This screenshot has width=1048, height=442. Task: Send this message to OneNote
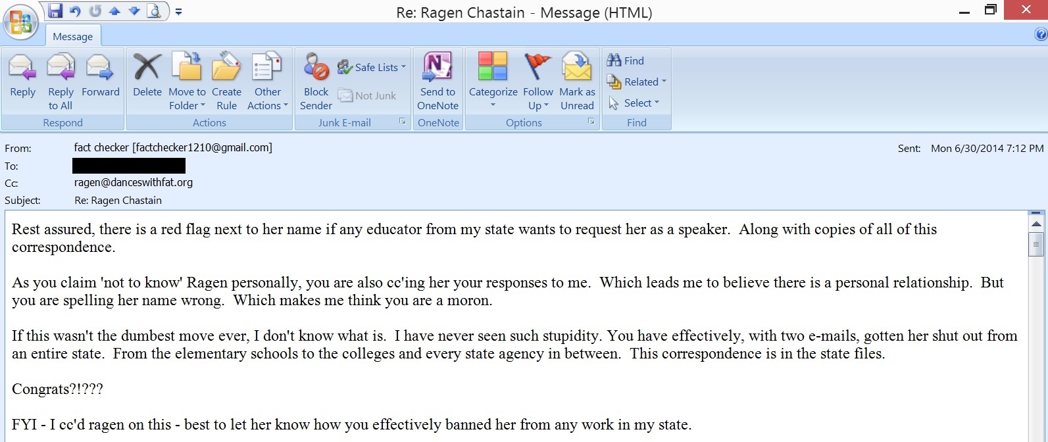pos(437,68)
